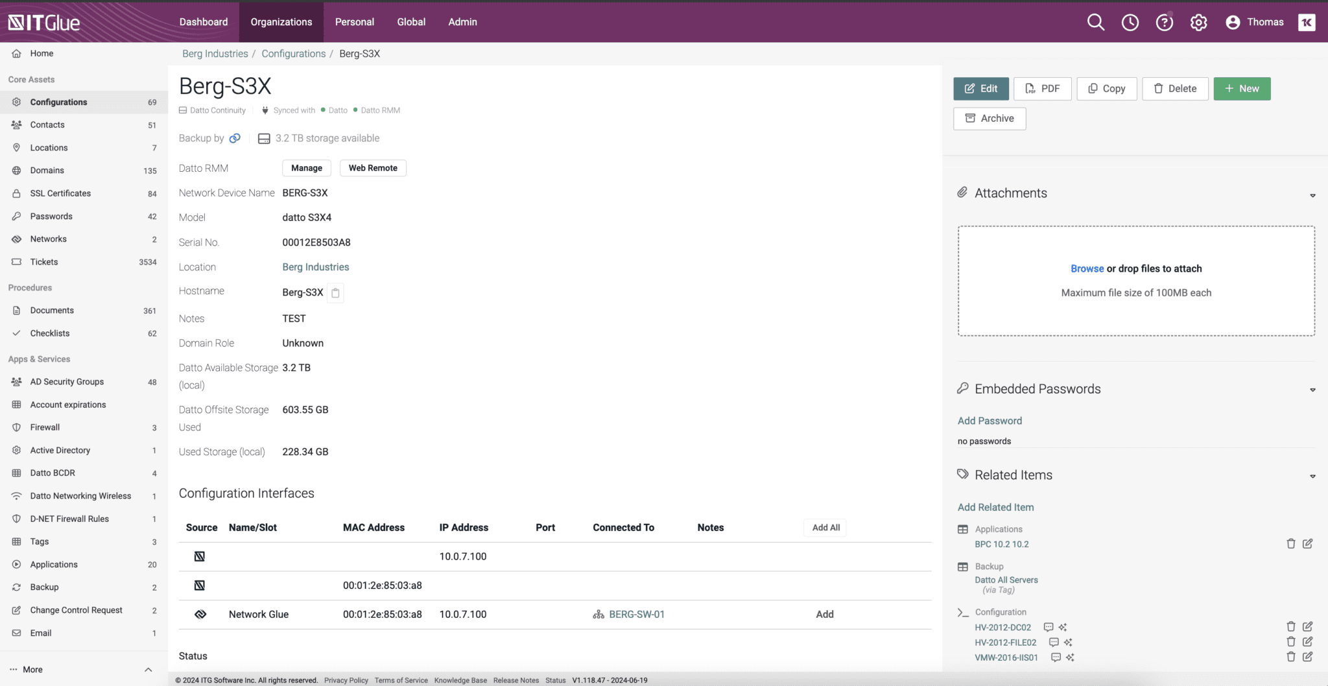Click the help question mark icon

(1164, 21)
